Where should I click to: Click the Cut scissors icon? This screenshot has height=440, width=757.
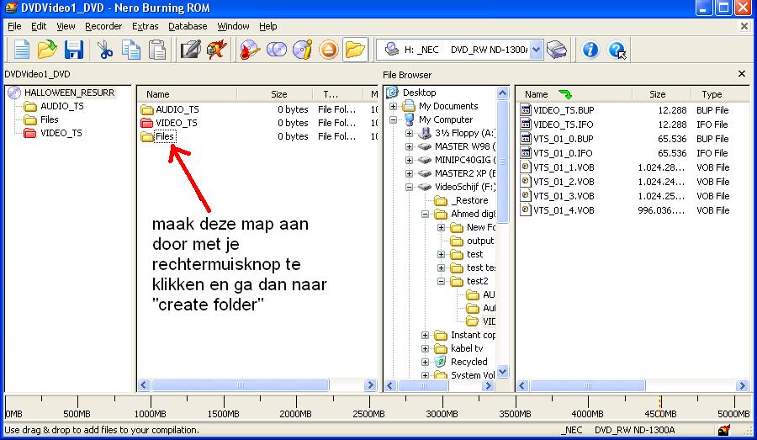tap(105, 50)
